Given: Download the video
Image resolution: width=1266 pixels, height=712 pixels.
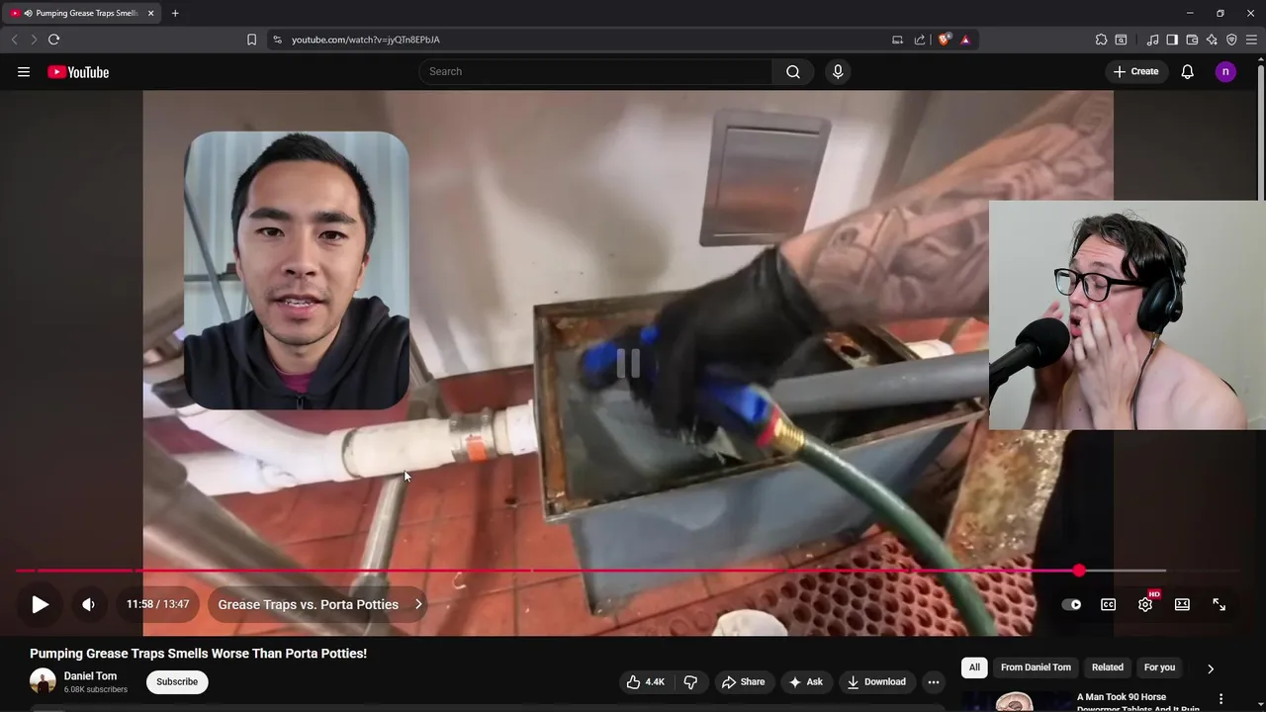Looking at the screenshot, I should 876,681.
